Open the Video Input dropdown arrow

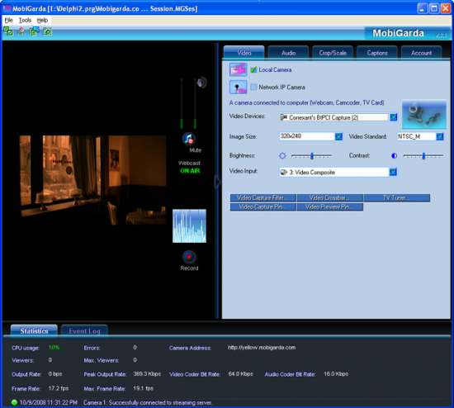click(393, 172)
